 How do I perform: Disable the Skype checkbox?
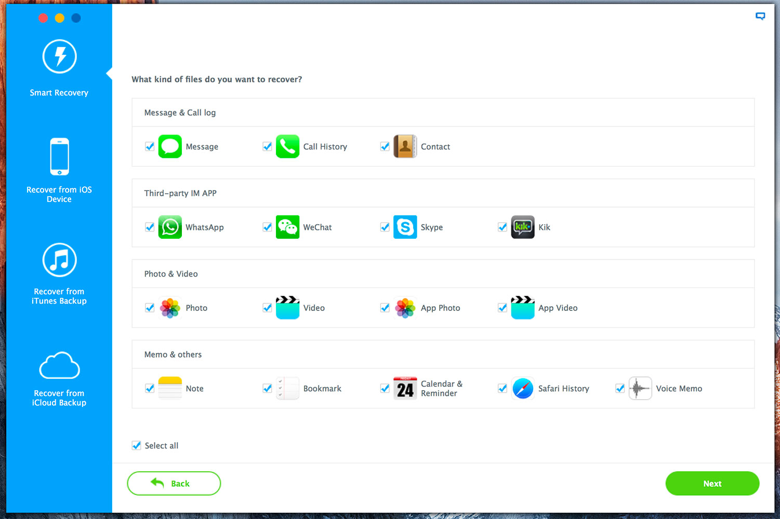[x=385, y=227]
